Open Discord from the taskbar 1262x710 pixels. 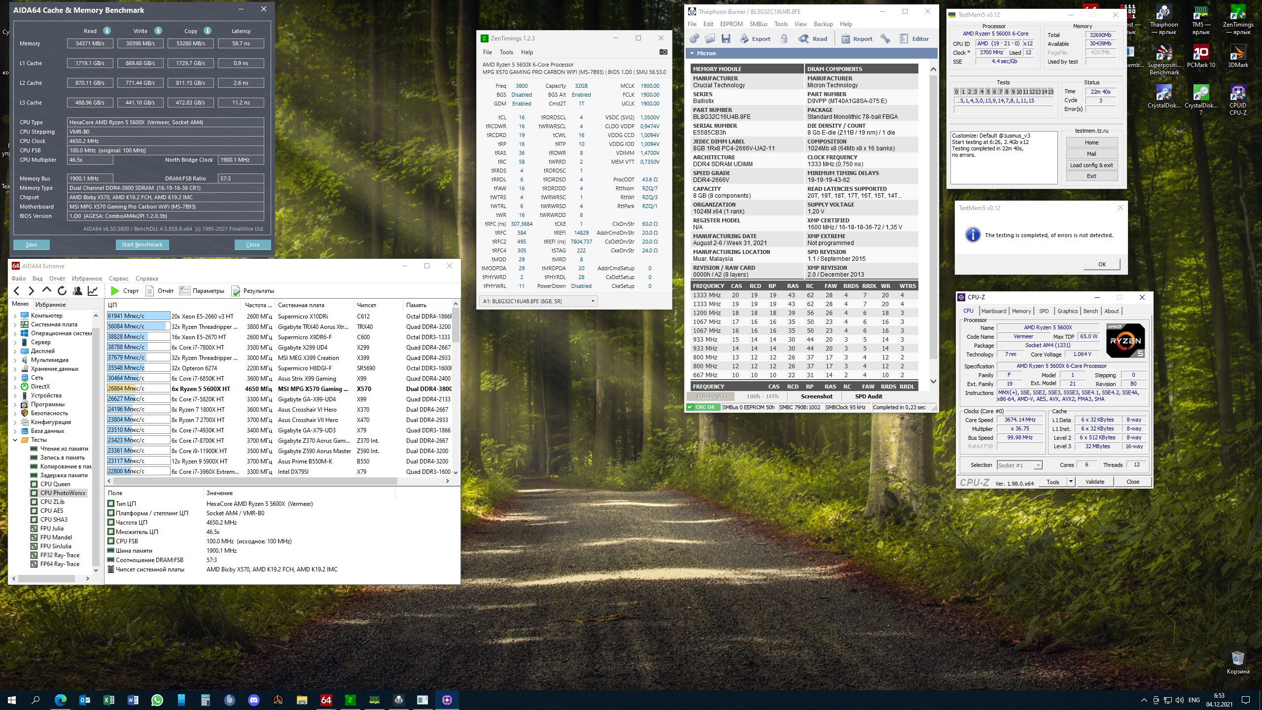(254, 700)
